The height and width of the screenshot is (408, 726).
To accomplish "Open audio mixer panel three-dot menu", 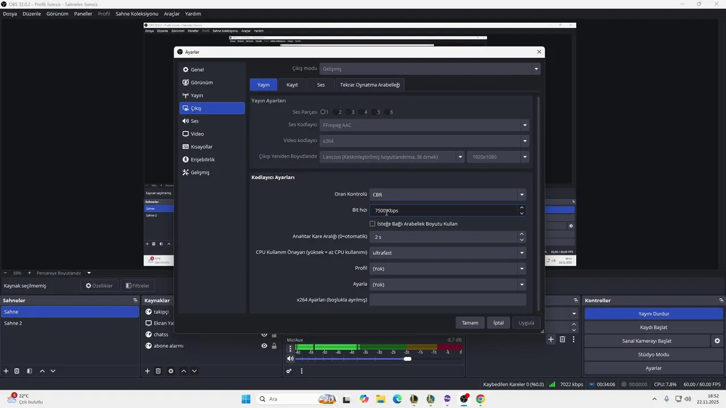I will coord(302,371).
